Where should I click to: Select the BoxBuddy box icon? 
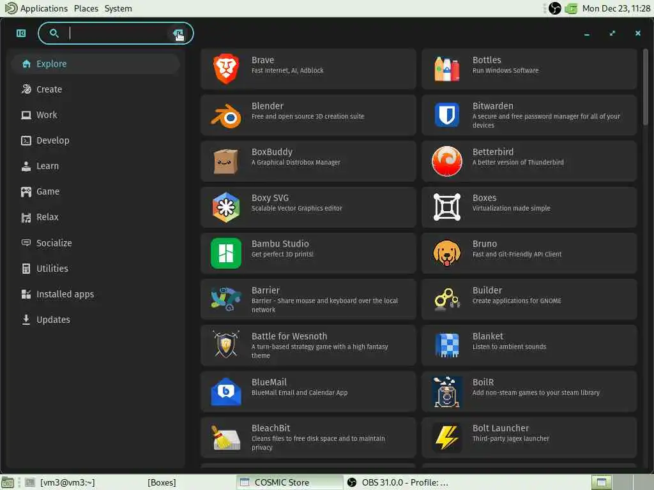(x=225, y=161)
